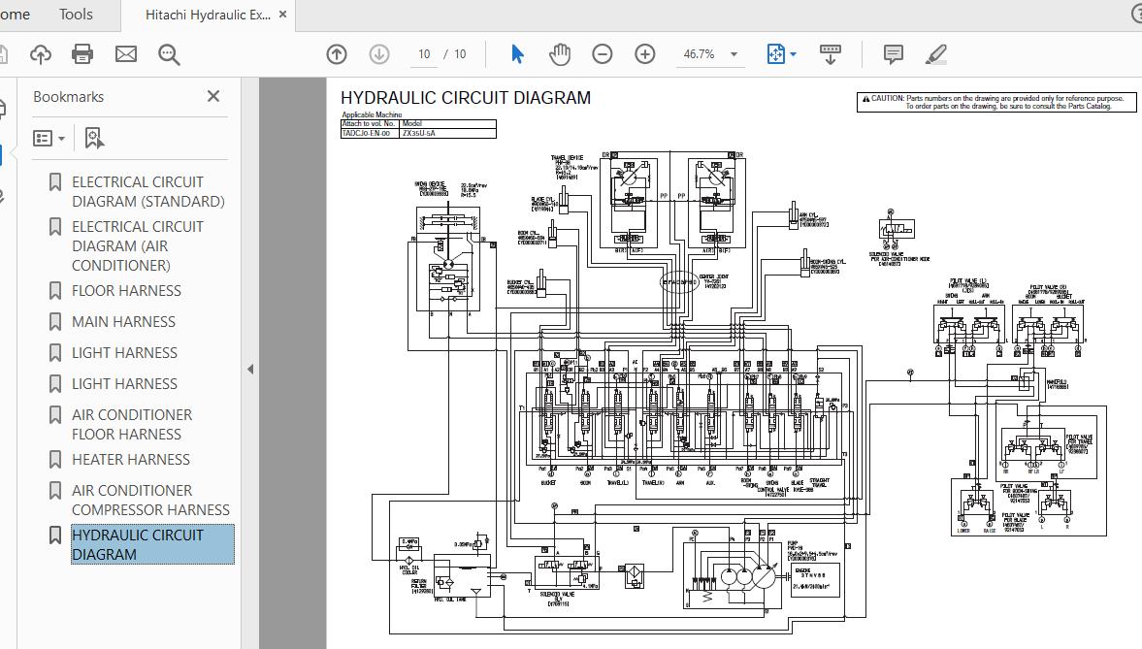Activate the hand pan tool
Screen dimensions: 1142x649
(x=559, y=54)
